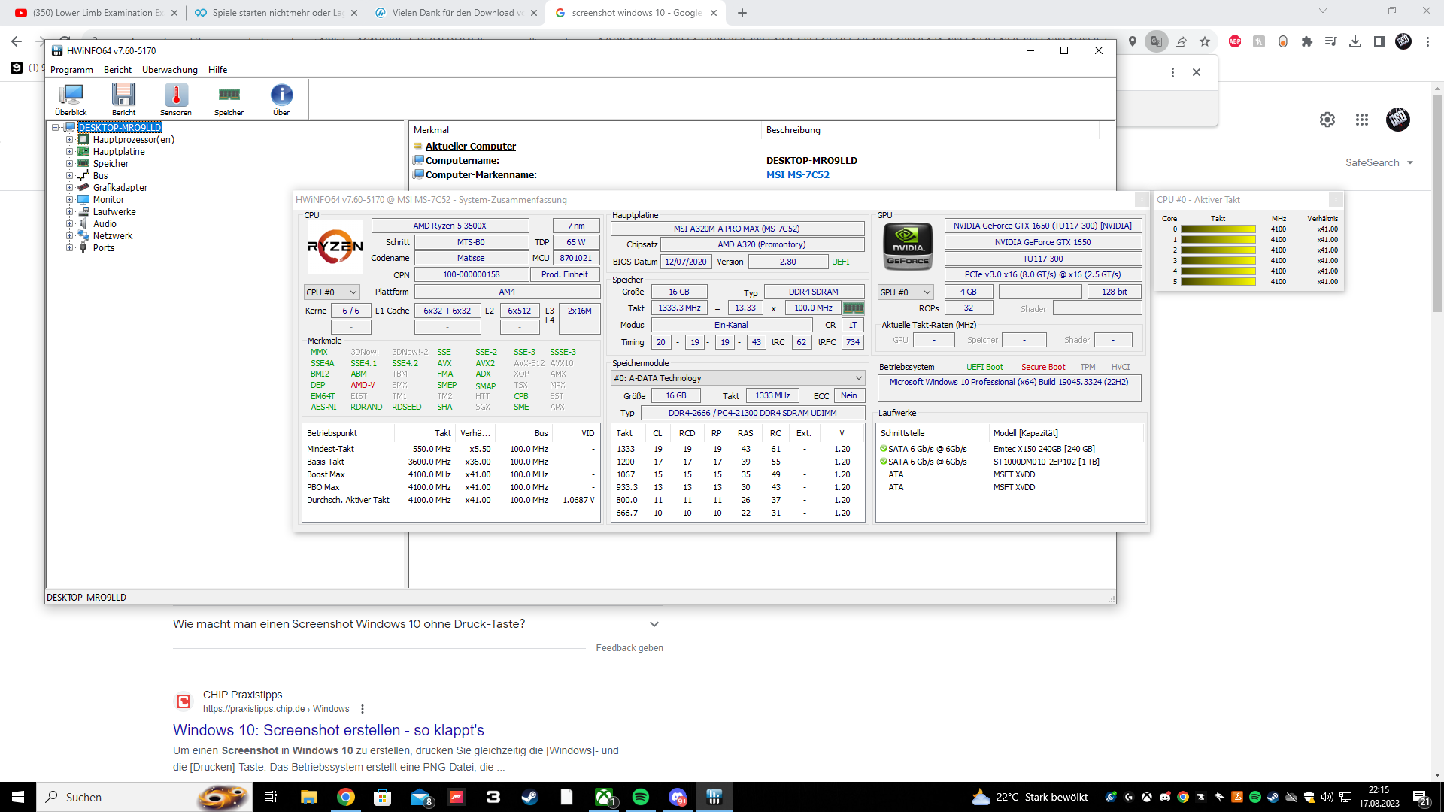
Task: Switch to the Spiele starten nichtmehr tab
Action: [x=275, y=13]
